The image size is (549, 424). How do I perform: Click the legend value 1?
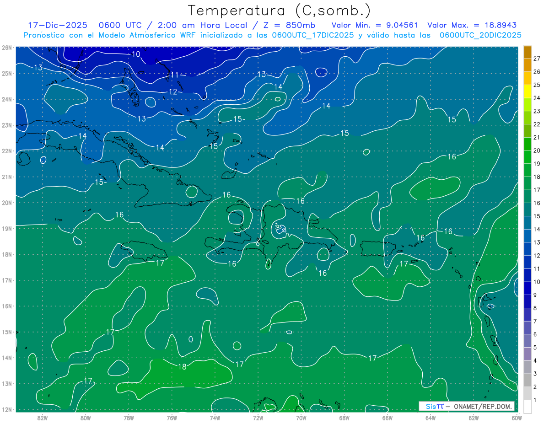(536, 400)
